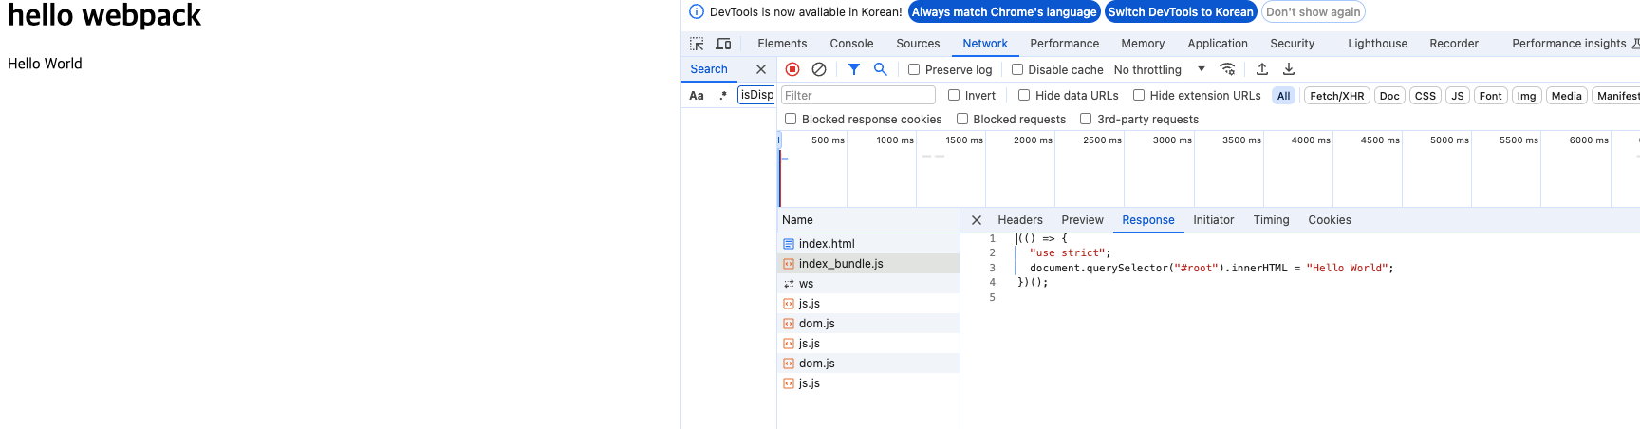Open network search with magnifier icon

click(881, 69)
